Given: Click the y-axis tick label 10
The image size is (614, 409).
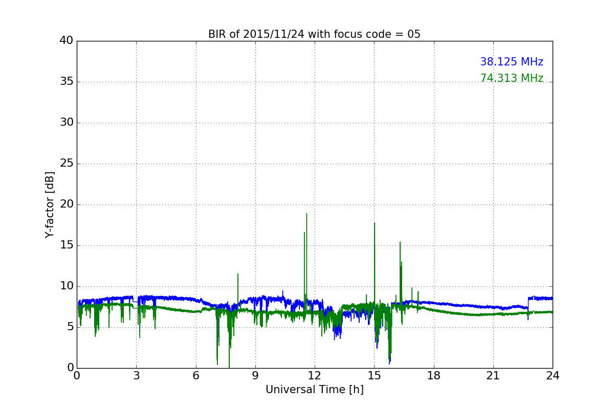Looking at the screenshot, I should [x=66, y=286].
